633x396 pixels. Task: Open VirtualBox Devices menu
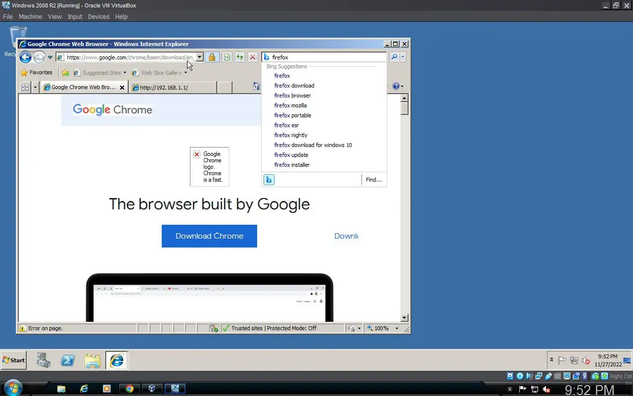pyautogui.click(x=98, y=16)
